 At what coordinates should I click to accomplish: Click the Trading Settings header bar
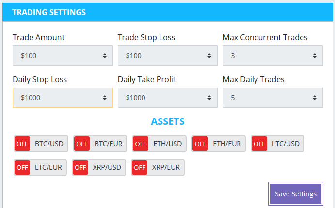167,12
